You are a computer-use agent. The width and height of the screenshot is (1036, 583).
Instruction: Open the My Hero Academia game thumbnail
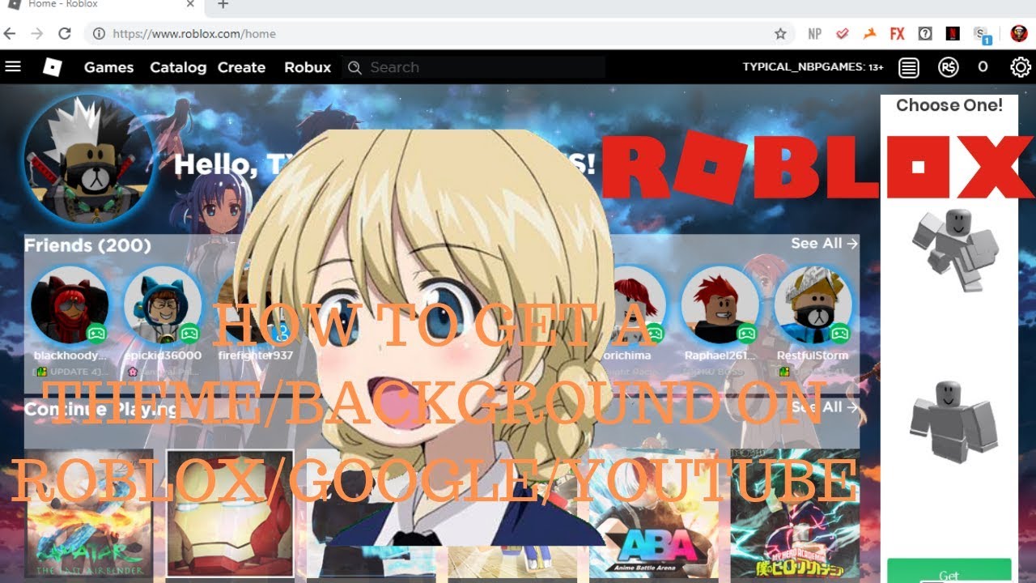click(x=795, y=513)
